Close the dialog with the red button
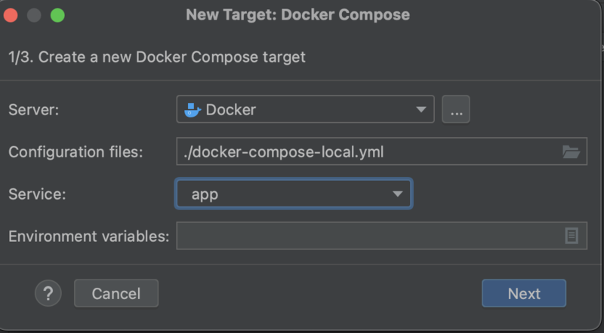This screenshot has height=333, width=604. click(11, 15)
